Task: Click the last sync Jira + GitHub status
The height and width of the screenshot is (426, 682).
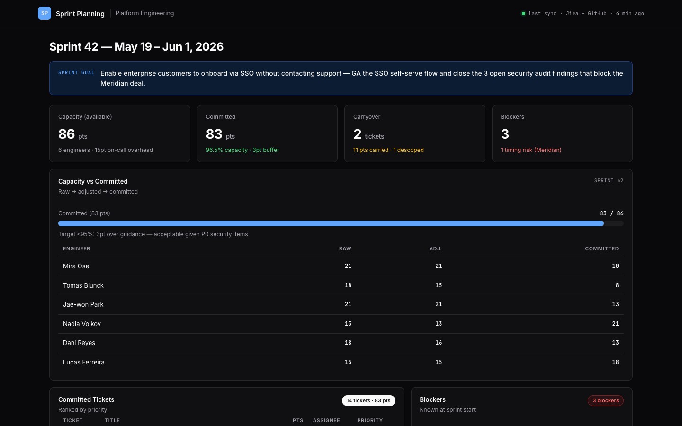Action: 586,13
